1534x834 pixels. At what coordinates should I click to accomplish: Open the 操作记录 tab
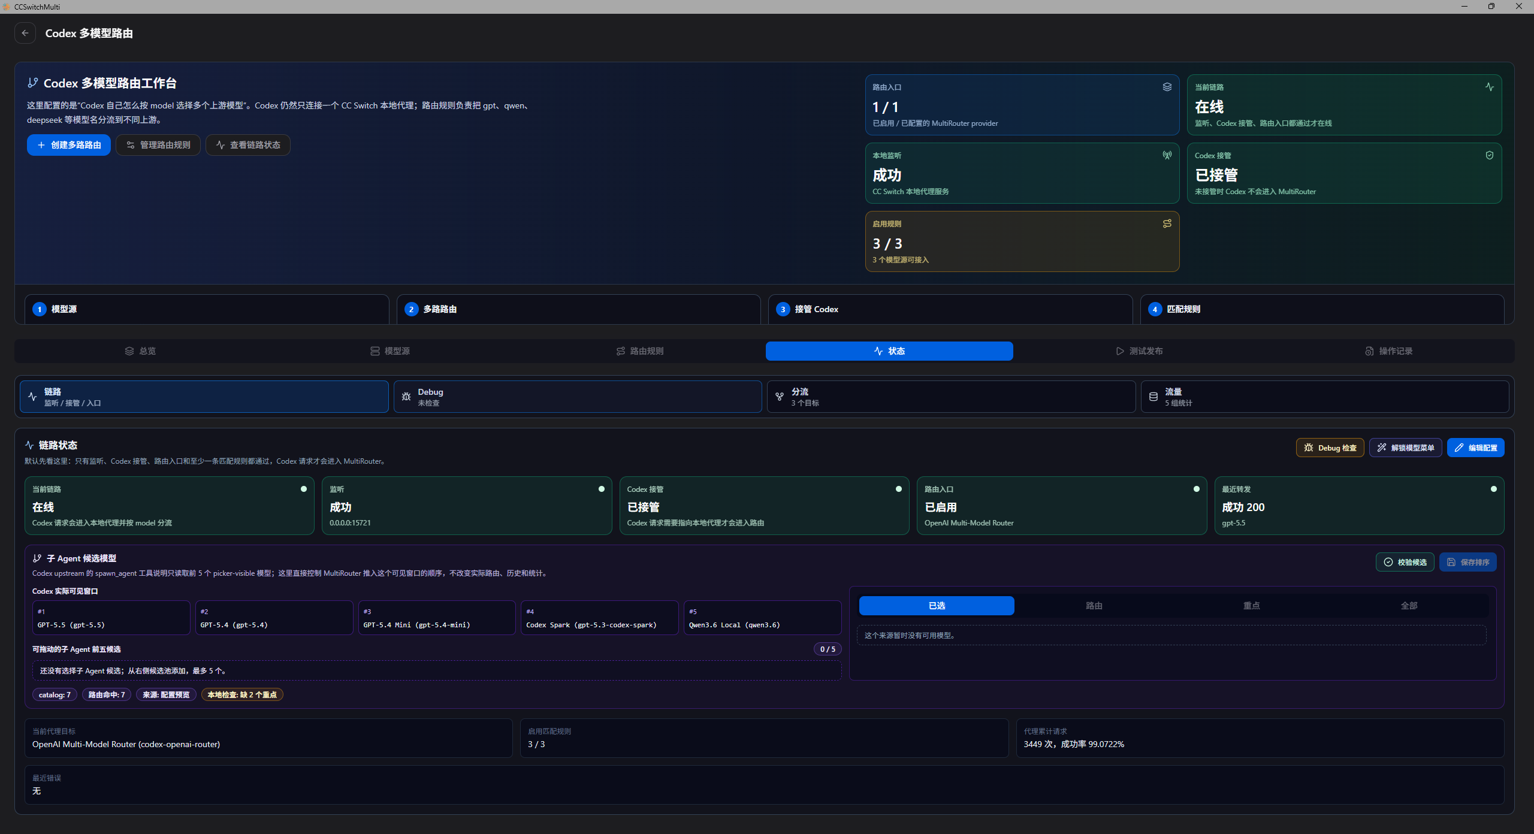tap(1389, 351)
